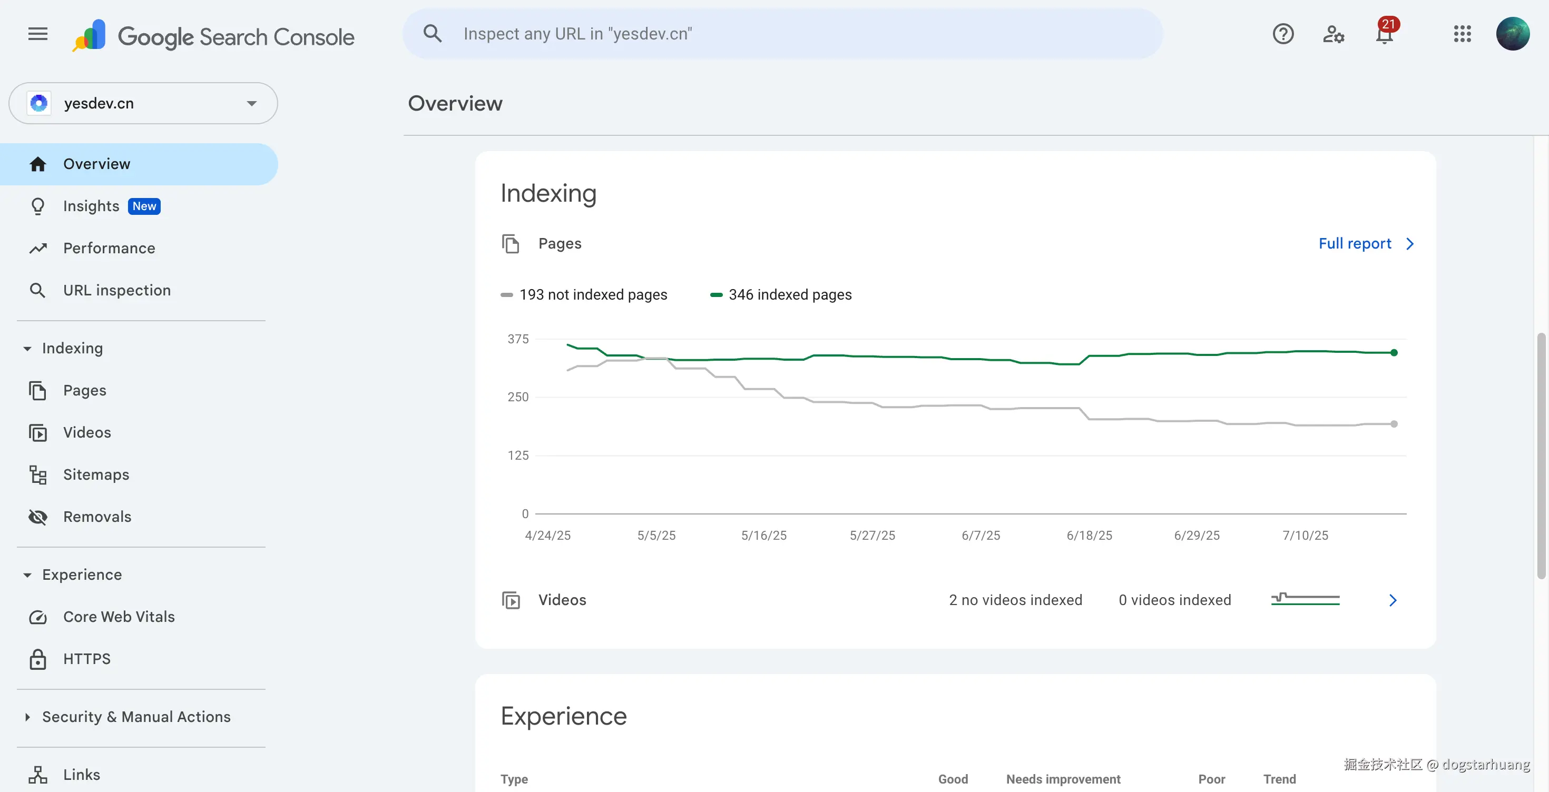Open the hamburger navigation menu
The height and width of the screenshot is (792, 1549).
[37, 34]
